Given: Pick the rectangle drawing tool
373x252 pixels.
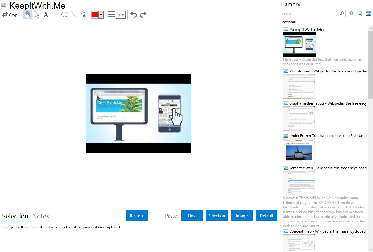Looking at the screenshot, I should (55, 15).
